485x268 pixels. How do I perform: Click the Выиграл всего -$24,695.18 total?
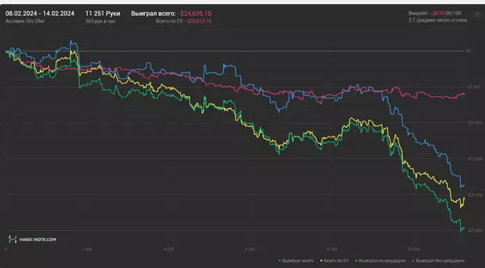click(171, 14)
